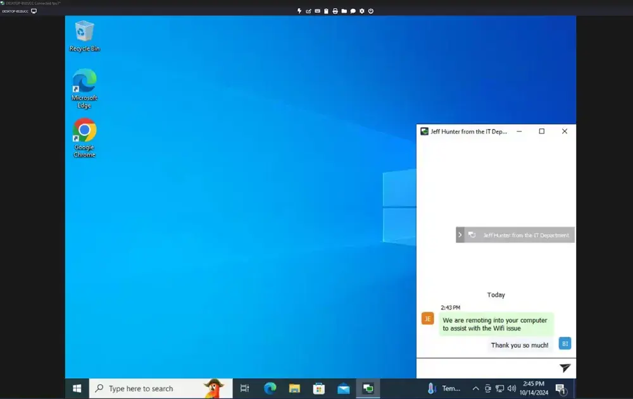
Task: Open Microsoft Store from the taskbar
Action: tap(319, 388)
